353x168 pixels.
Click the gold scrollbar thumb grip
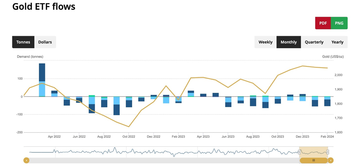click(x=313, y=160)
